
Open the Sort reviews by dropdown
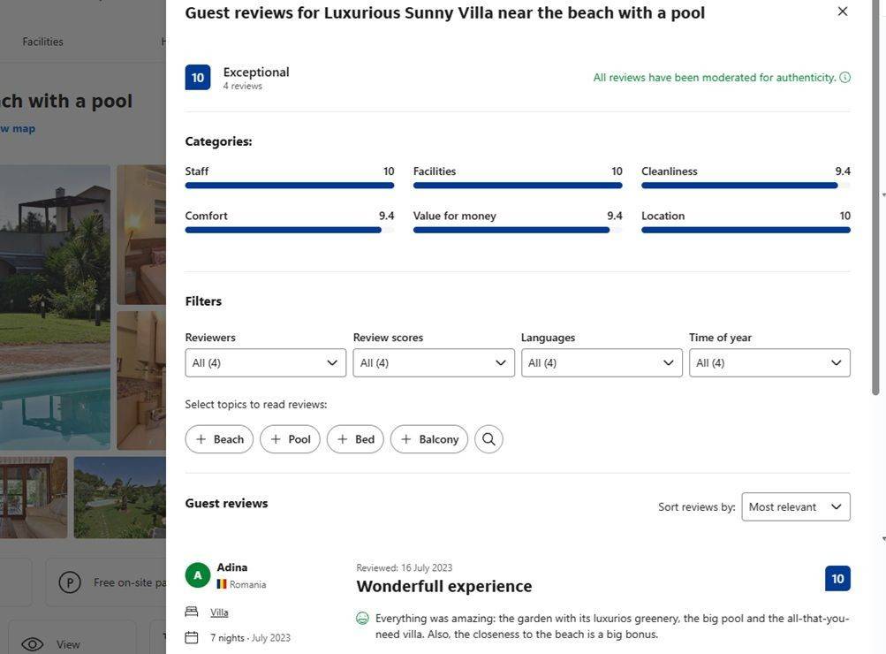coord(795,507)
